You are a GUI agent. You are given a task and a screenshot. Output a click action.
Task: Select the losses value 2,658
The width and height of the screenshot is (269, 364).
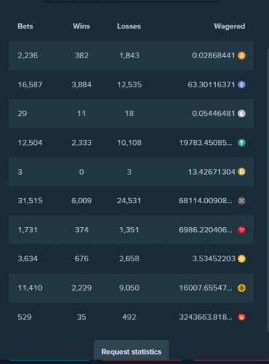pyautogui.click(x=129, y=258)
